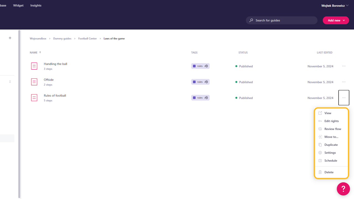Open the three-dot menu for Handling the ball
354x199 pixels.
coord(344,66)
